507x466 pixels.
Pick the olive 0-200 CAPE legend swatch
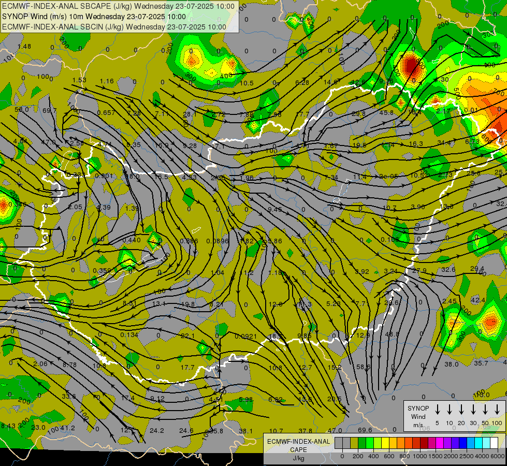pos(354,443)
